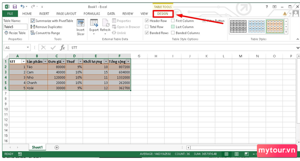Enable the First Column checkbox
Screen dimensions: 300x161
173,21
